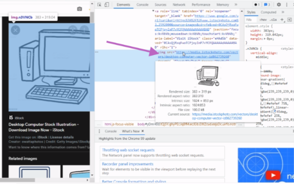Click the error count badge showing 1
The height and width of the screenshot is (184, 294).
click(x=257, y=5)
